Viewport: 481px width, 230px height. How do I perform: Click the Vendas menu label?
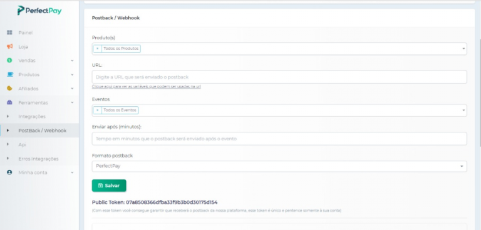(x=27, y=61)
